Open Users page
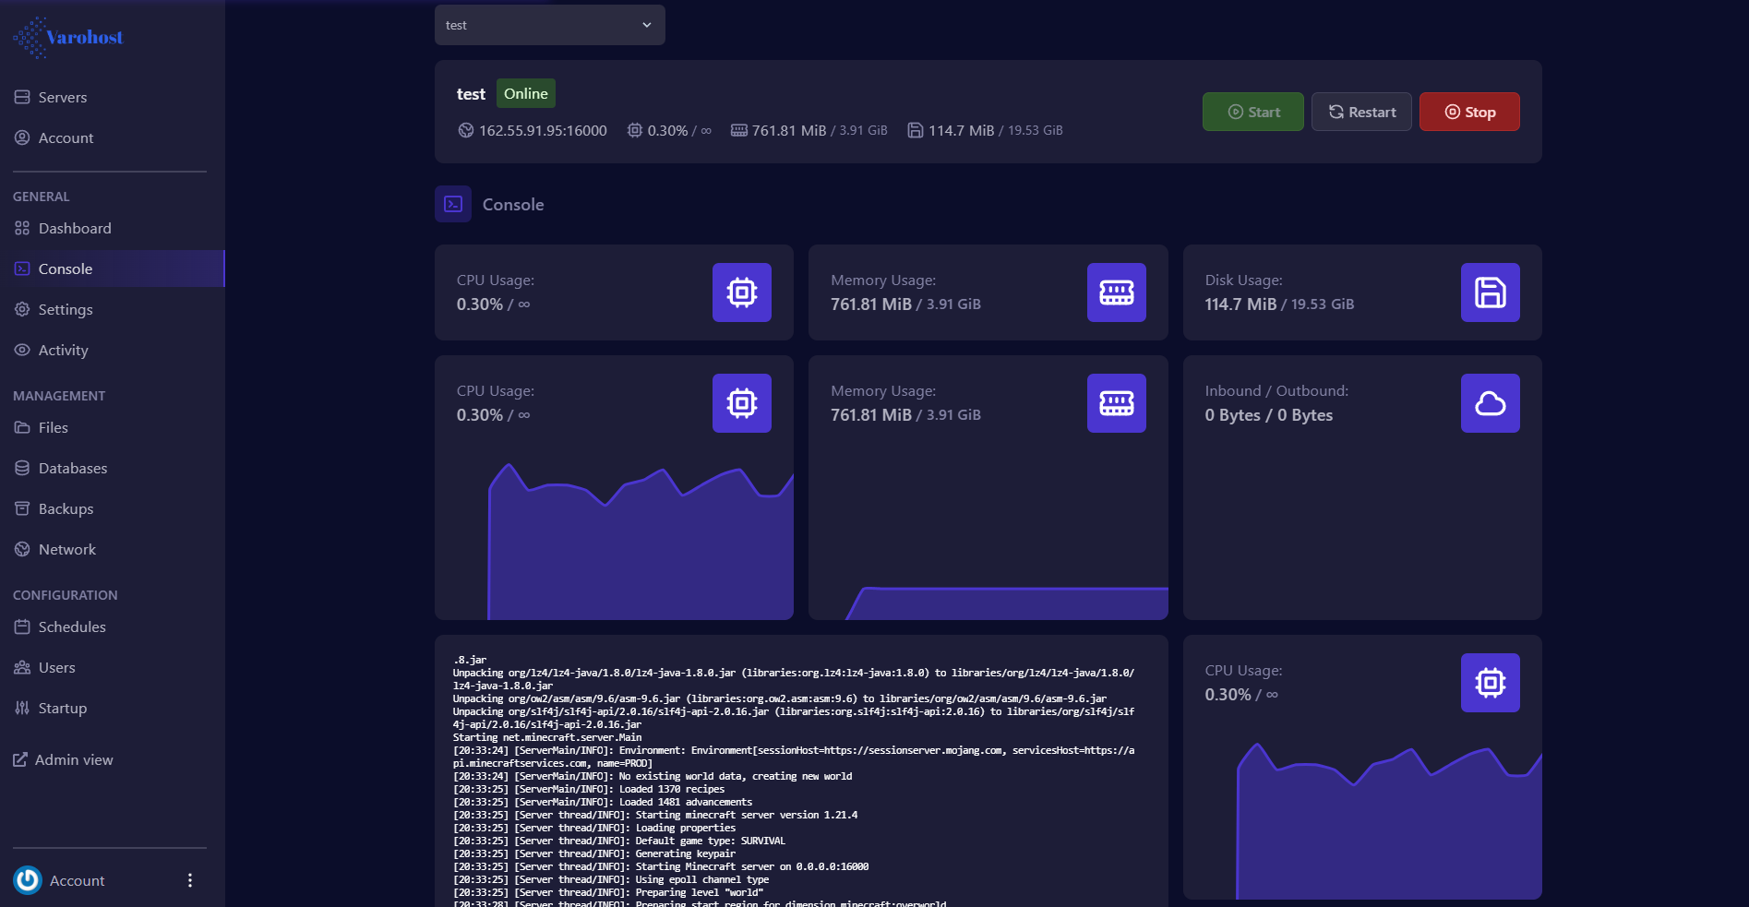The width and height of the screenshot is (1749, 907). (x=57, y=667)
